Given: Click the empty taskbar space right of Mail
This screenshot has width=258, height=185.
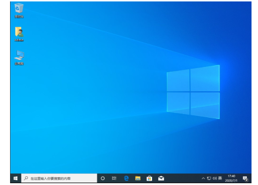Looking at the screenshot, I should (x=182, y=178).
